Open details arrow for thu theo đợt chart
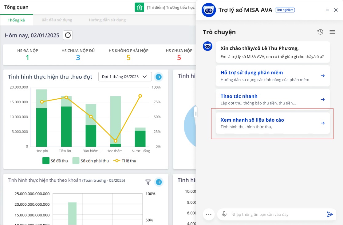This screenshot has height=225, width=343. point(159,77)
